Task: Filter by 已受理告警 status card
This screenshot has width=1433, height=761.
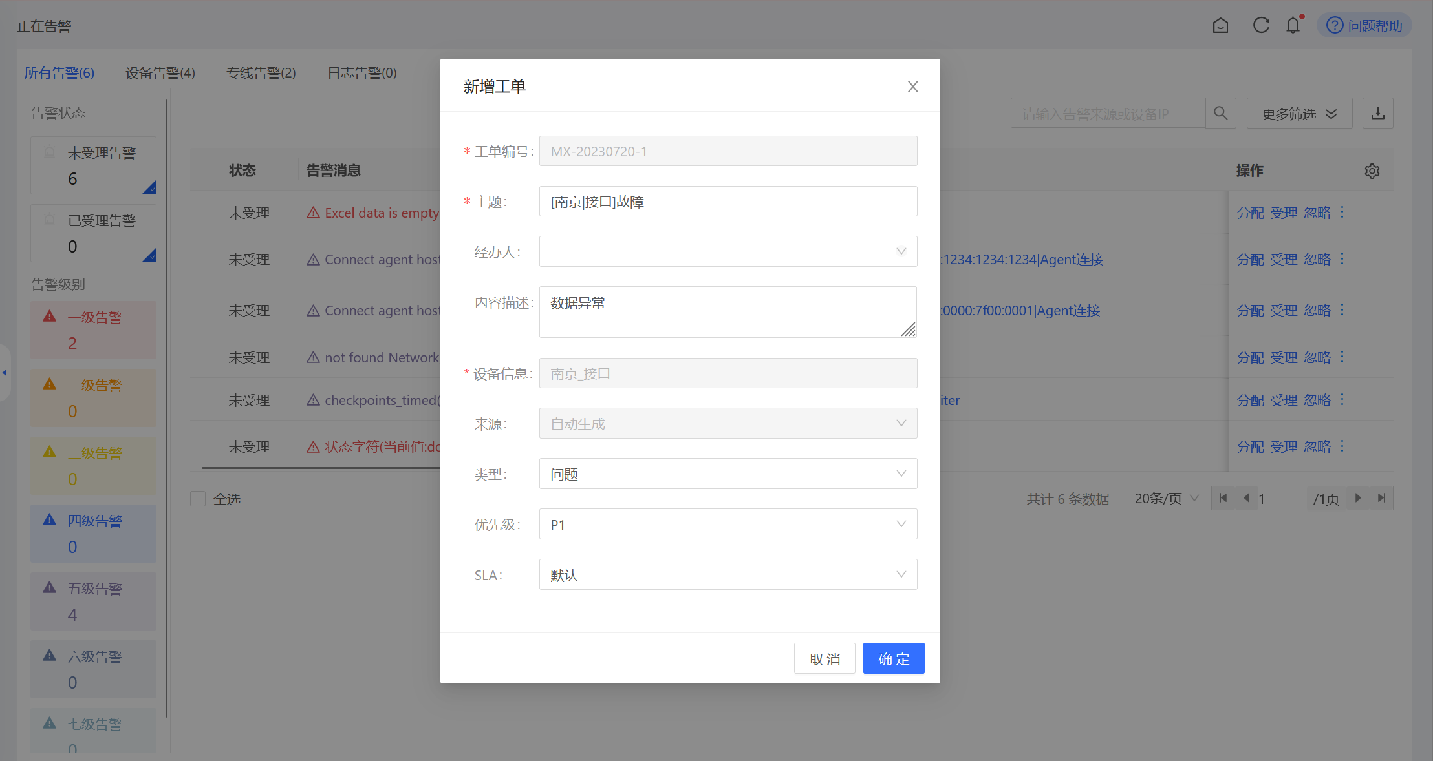Action: 93,233
